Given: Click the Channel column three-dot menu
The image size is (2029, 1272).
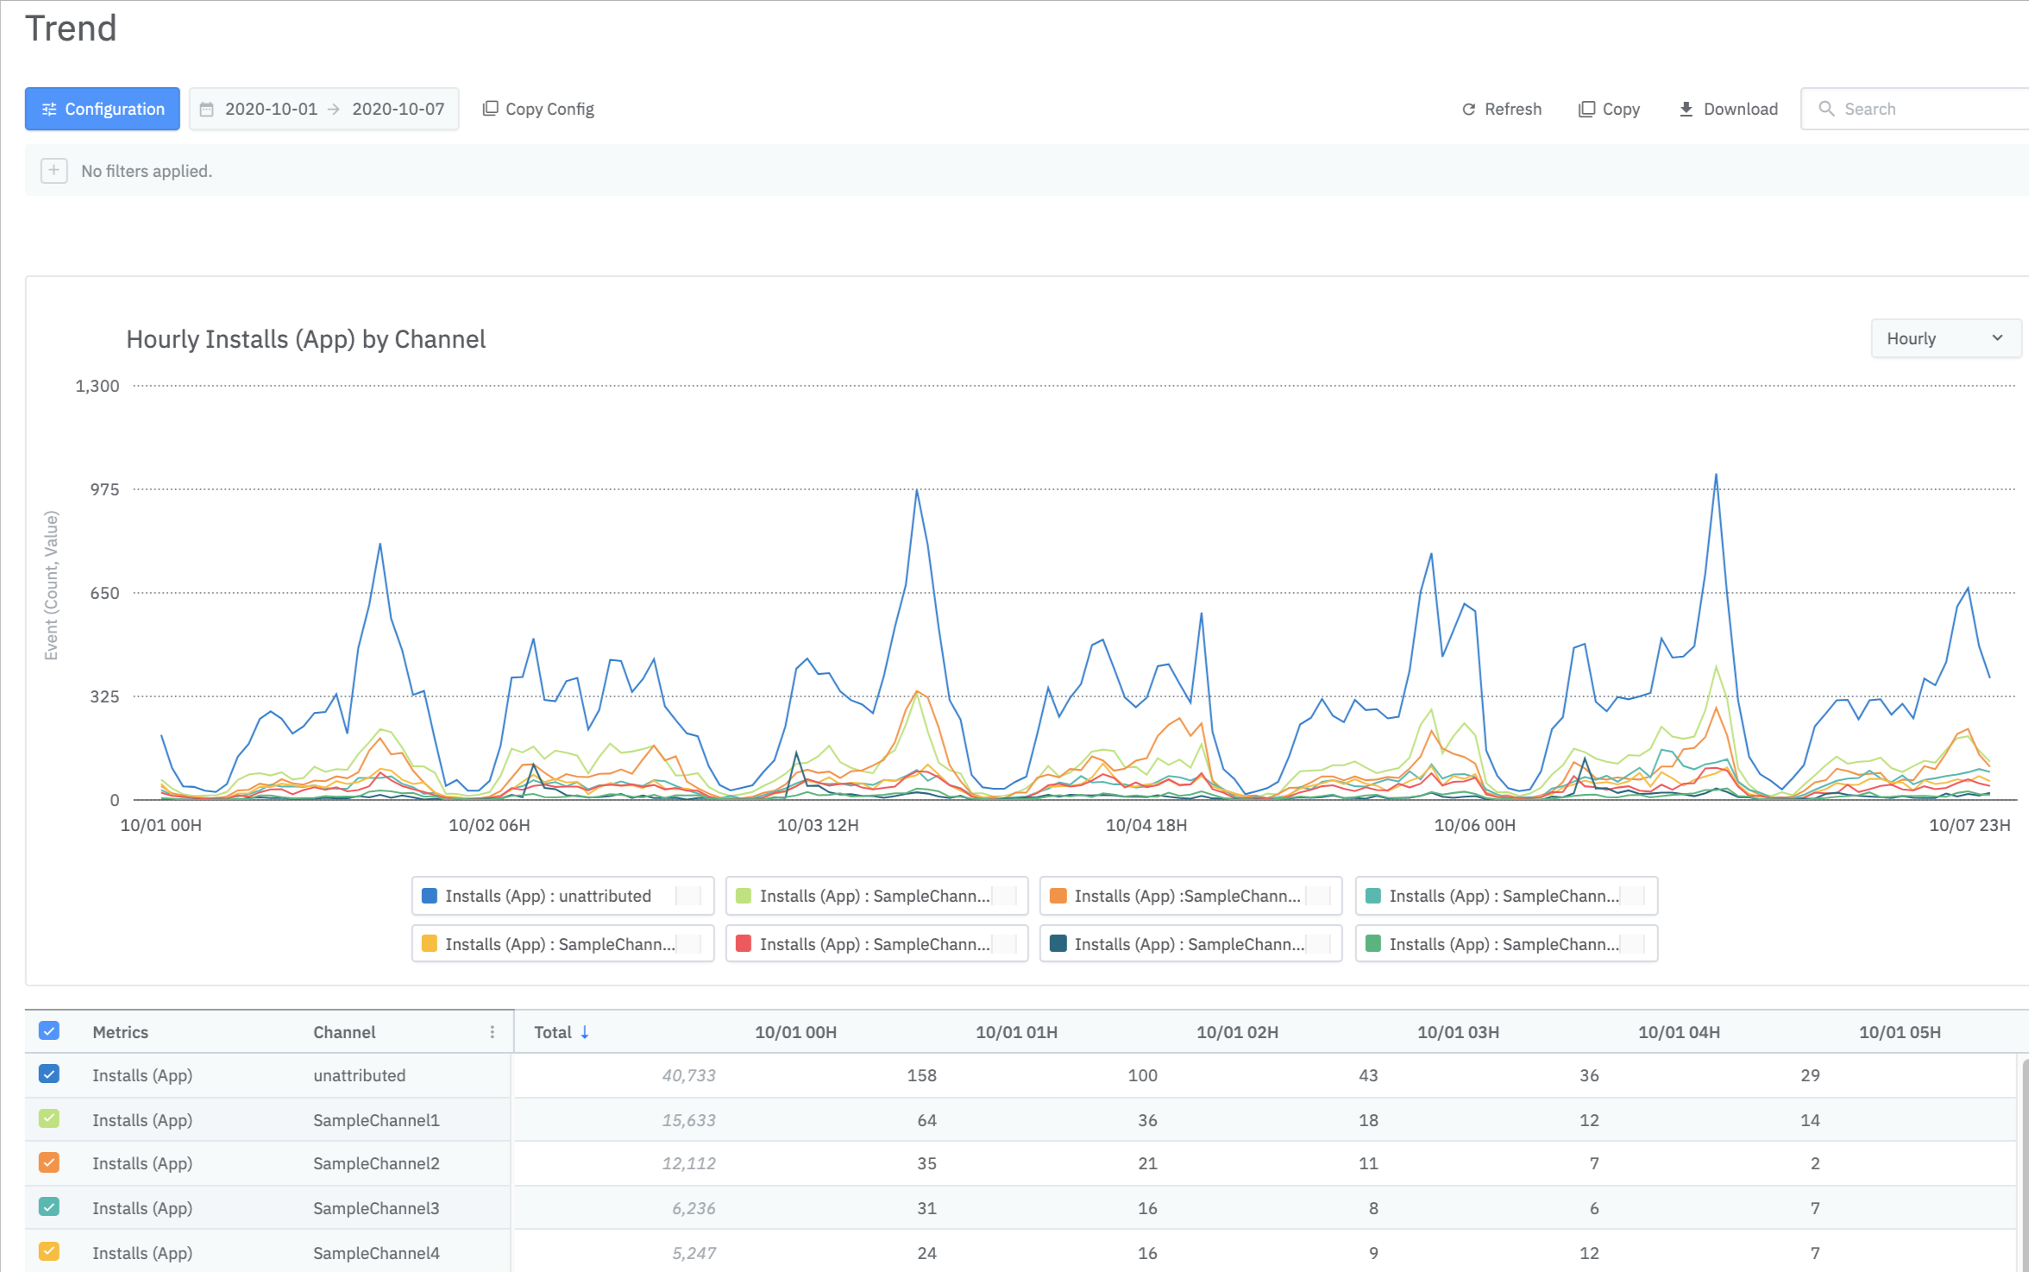Looking at the screenshot, I should 492,1032.
